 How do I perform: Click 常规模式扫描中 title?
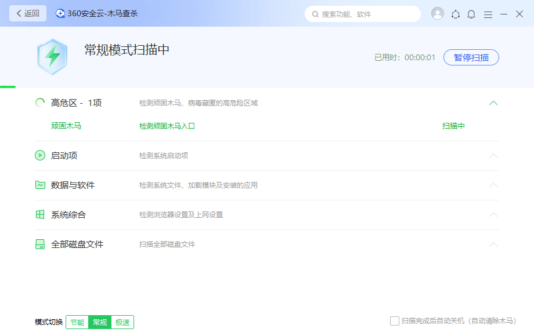[x=127, y=50]
